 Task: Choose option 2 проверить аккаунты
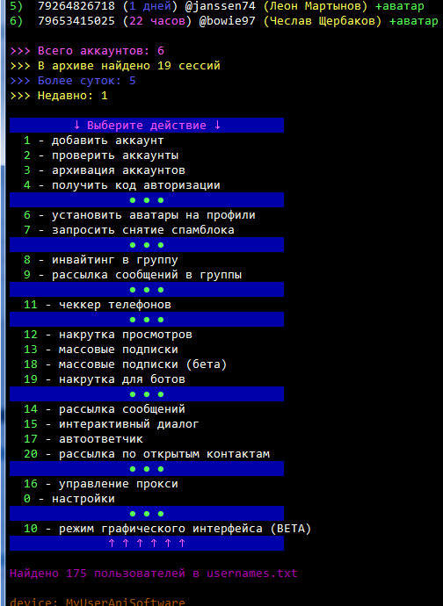click(x=101, y=155)
